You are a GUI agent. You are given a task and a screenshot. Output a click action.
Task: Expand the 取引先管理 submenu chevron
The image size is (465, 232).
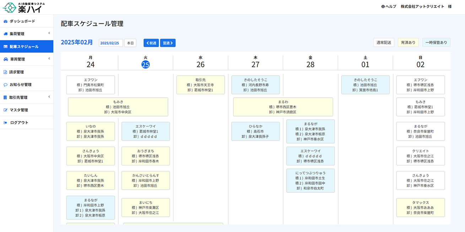[49, 97]
